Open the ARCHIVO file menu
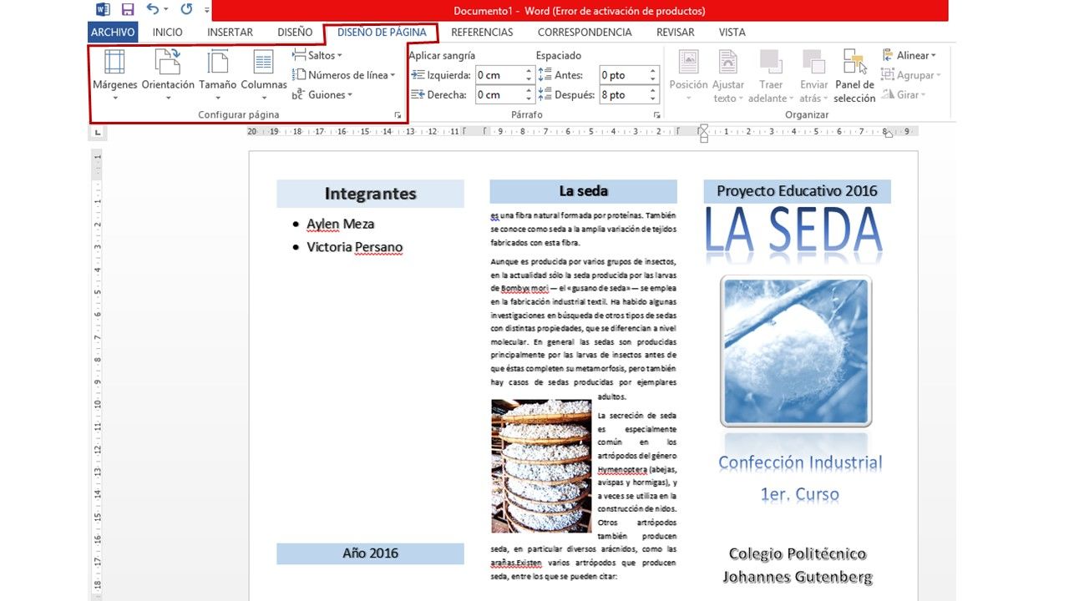 [x=112, y=33]
